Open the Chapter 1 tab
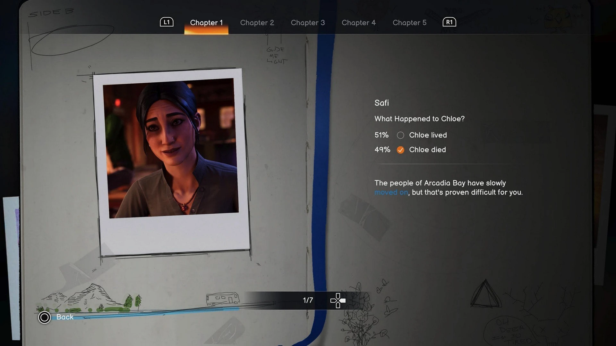616x346 pixels. pos(206,23)
